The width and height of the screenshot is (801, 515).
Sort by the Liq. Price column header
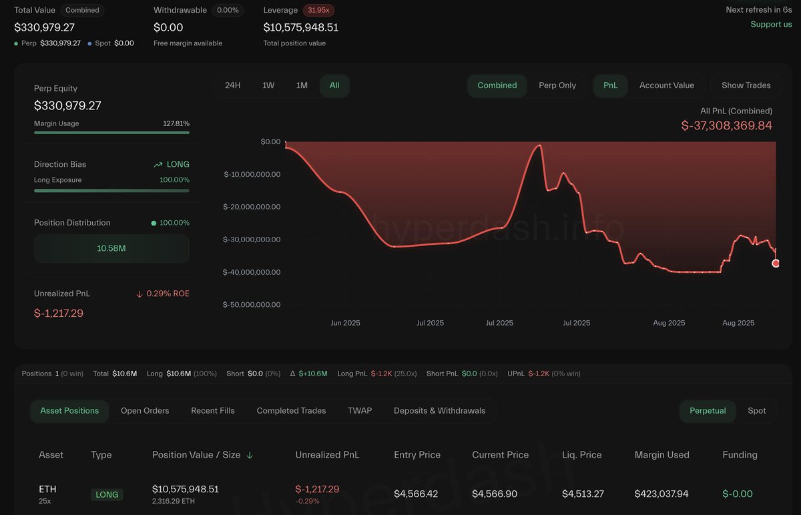[581, 455]
